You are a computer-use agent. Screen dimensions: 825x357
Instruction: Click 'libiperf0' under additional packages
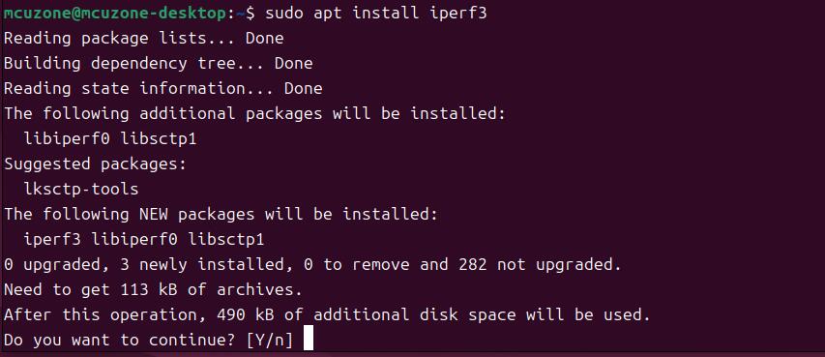[68, 139]
